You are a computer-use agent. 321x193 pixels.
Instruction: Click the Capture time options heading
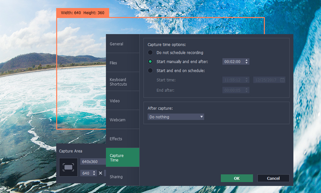167,44
